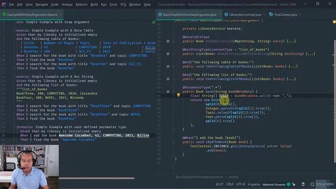The height and width of the screenshot is (189, 336).
Task: Open the Navigate menu
Action: pos(42,5)
